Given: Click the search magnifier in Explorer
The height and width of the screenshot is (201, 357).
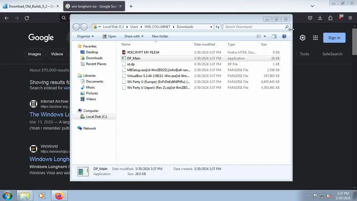Looking at the screenshot, I should click(x=287, y=27).
